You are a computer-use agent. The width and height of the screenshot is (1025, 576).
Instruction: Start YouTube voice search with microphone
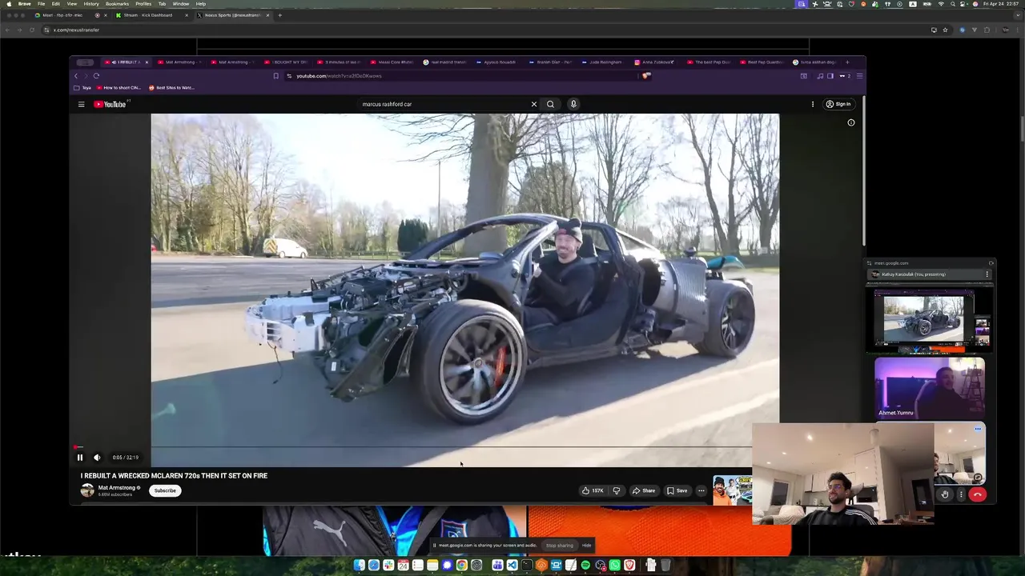573,104
